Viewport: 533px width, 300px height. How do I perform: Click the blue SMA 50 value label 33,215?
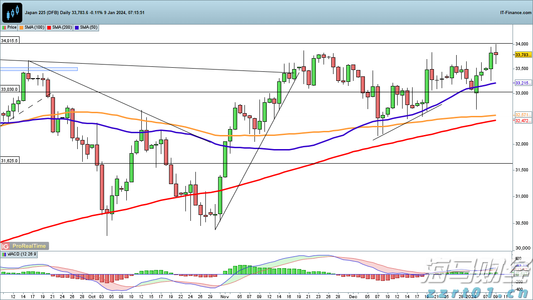pos(523,83)
